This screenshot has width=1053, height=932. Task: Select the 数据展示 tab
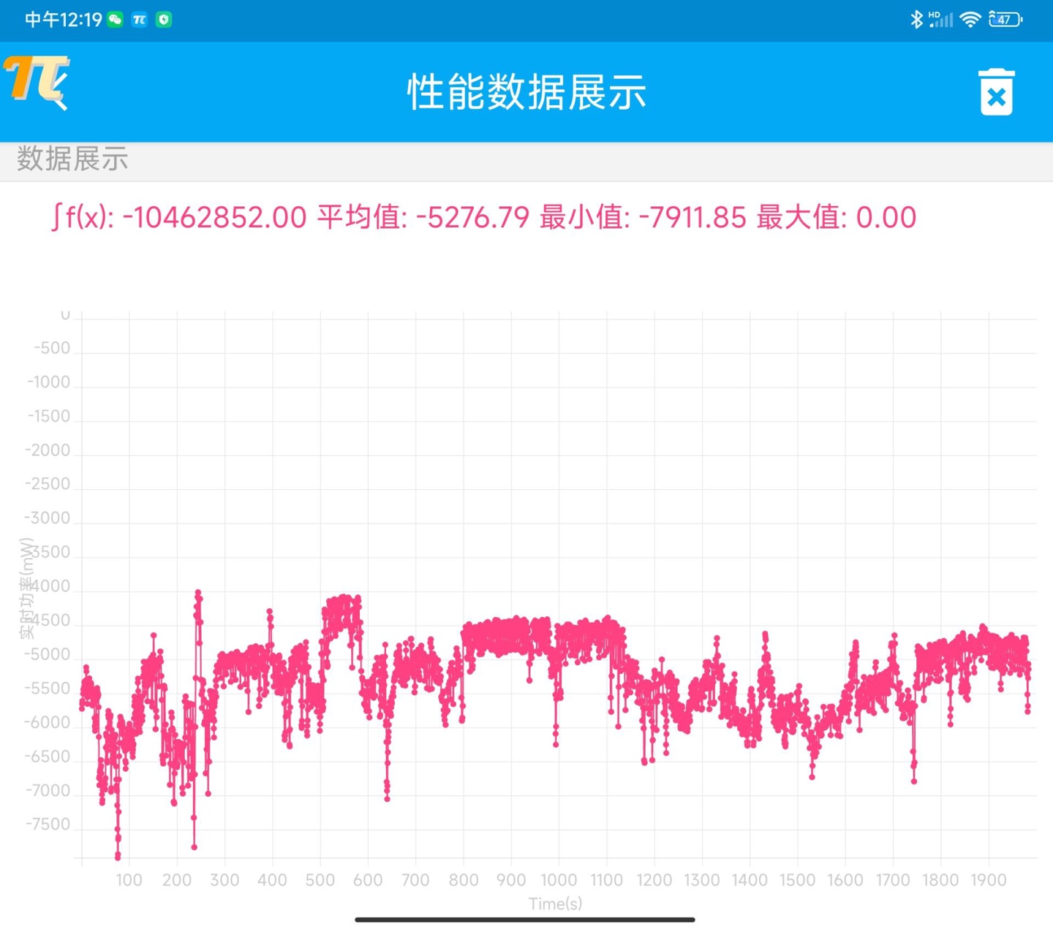pos(72,159)
